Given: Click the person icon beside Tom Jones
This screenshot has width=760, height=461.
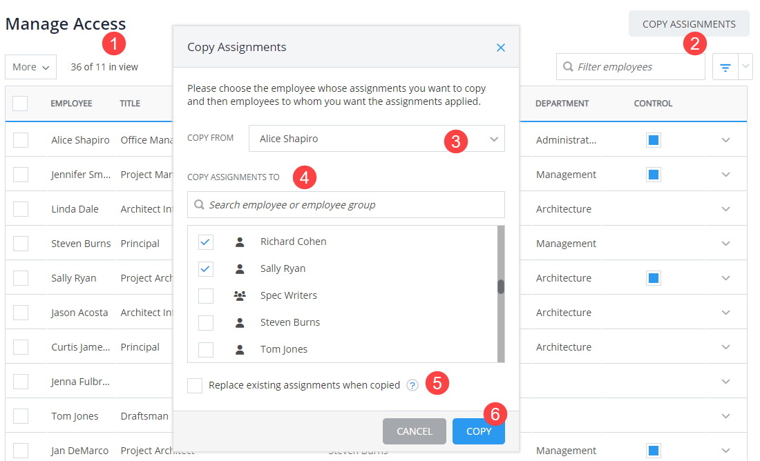Looking at the screenshot, I should (x=242, y=349).
